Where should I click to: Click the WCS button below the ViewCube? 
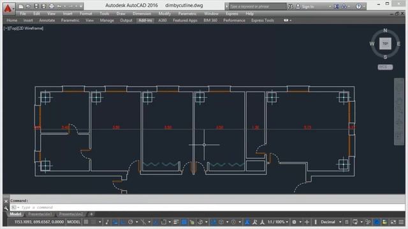point(385,67)
